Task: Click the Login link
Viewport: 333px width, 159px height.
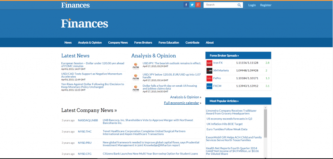Action: pos(252,5)
